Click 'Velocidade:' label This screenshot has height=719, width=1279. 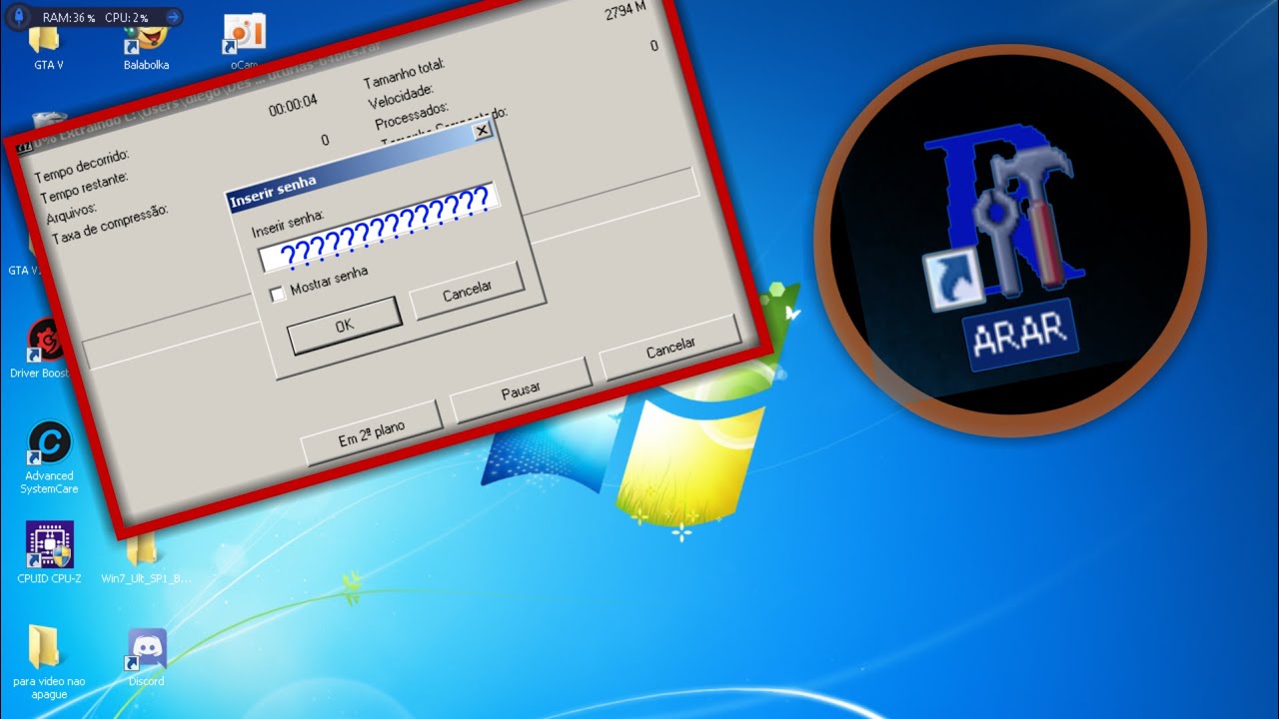pyautogui.click(x=402, y=95)
